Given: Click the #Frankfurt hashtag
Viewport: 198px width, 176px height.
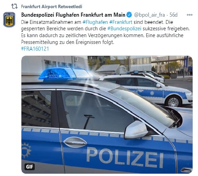Looking at the screenshot, I should 121,22.
